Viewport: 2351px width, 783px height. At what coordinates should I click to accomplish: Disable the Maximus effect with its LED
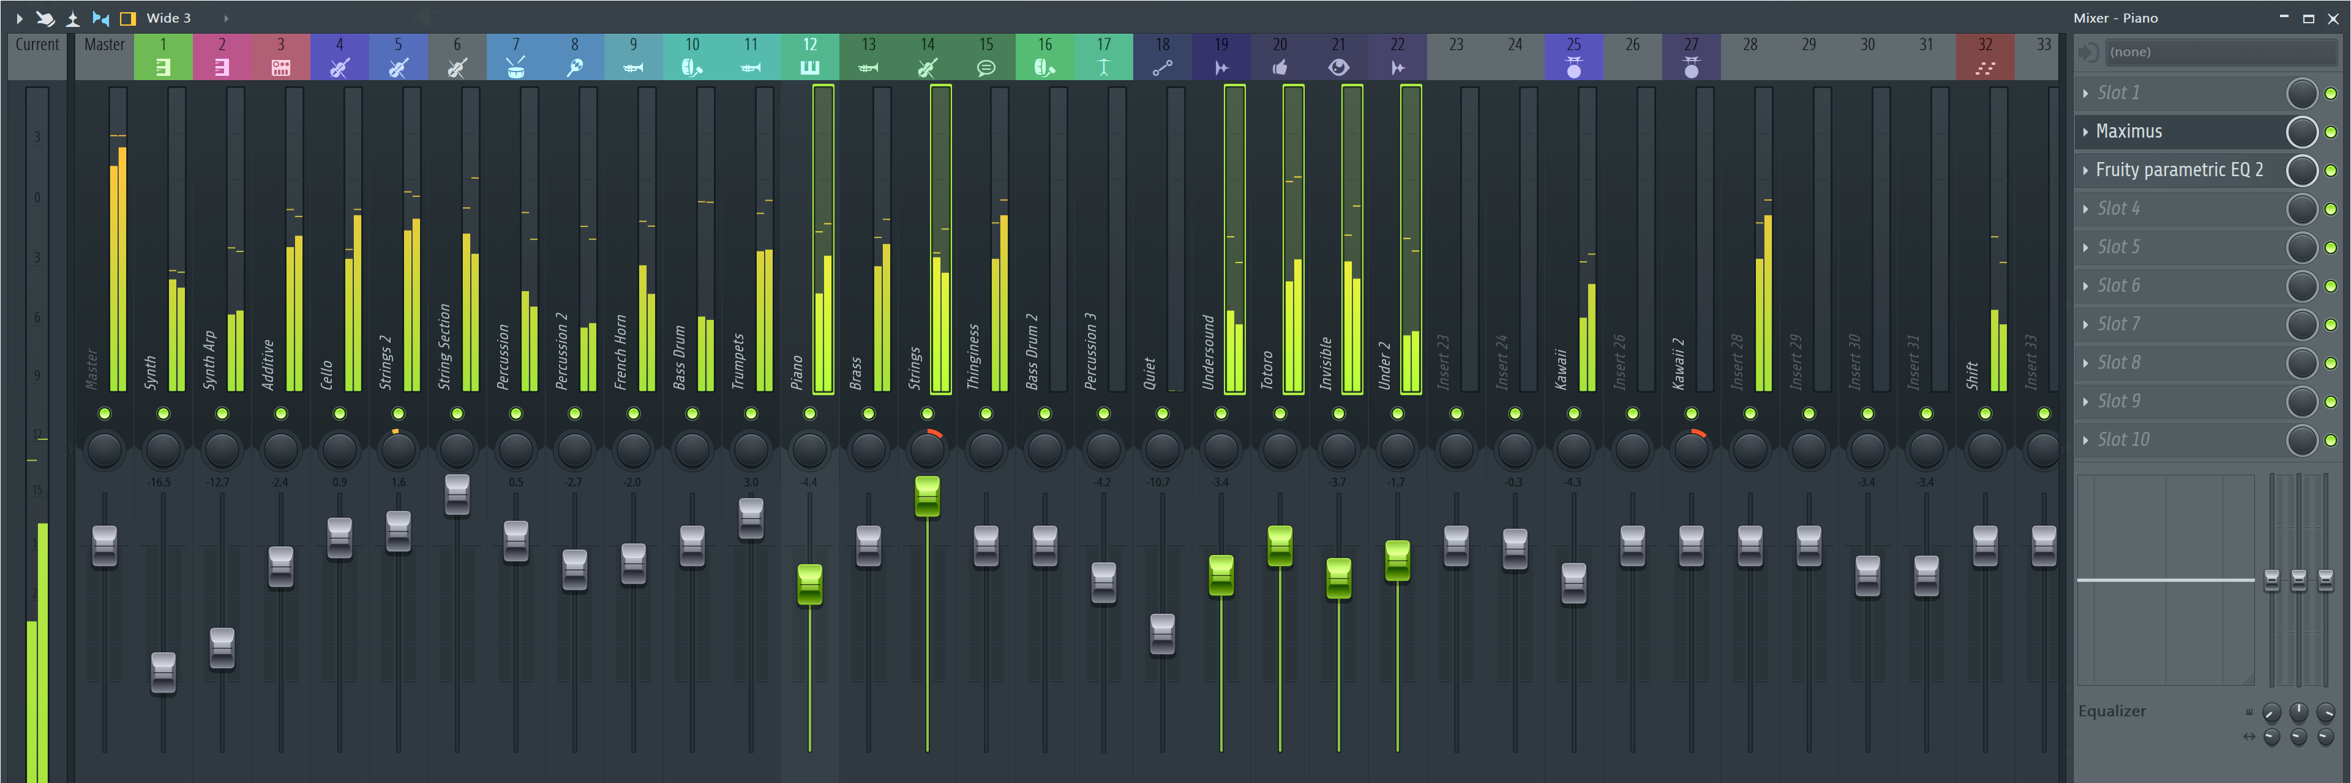[x=2331, y=132]
